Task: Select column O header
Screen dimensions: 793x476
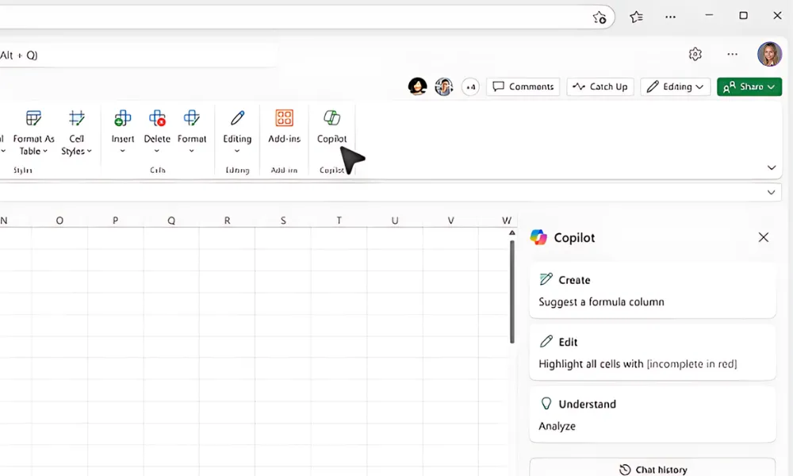Action: [x=59, y=221]
